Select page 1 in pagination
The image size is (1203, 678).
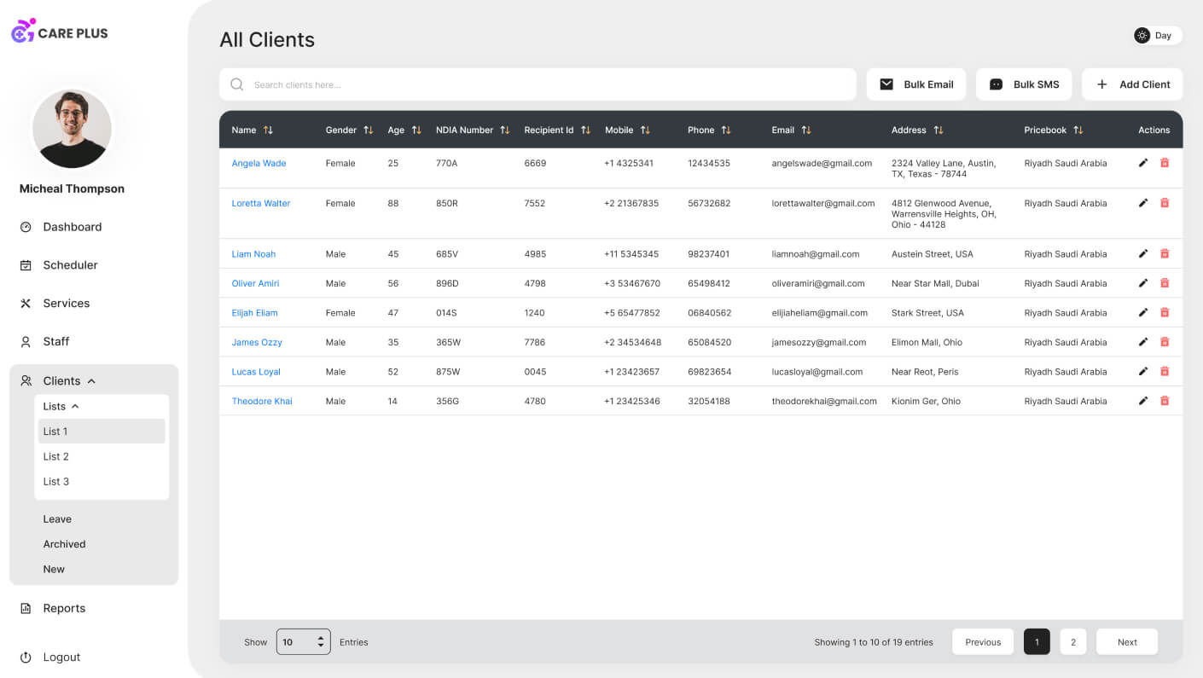coord(1037,642)
